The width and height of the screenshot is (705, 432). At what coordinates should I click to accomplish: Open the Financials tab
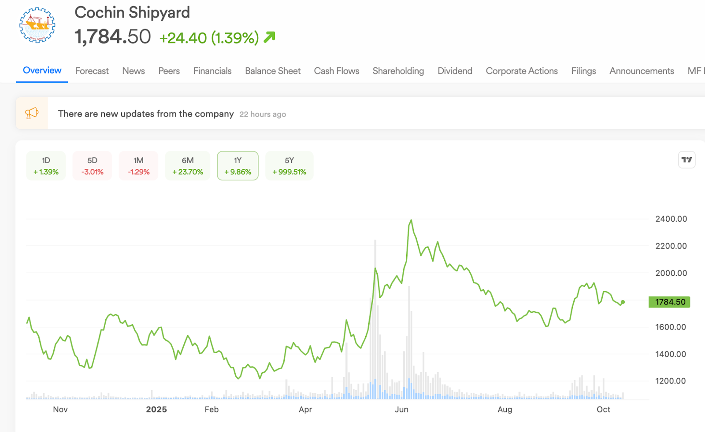[x=212, y=71]
